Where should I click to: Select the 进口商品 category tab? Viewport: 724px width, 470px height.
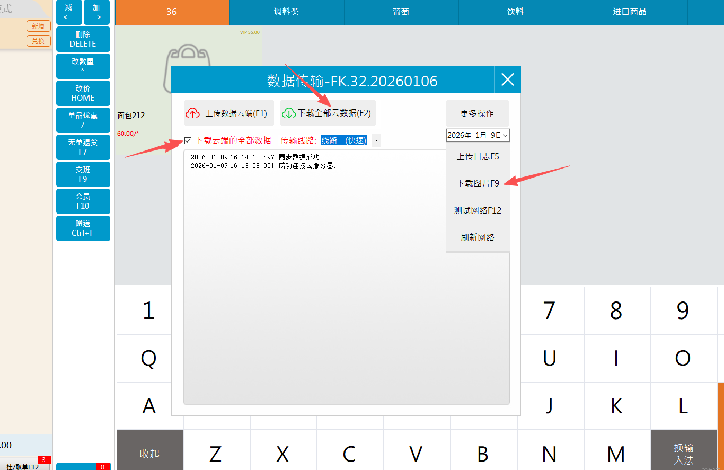pos(630,12)
